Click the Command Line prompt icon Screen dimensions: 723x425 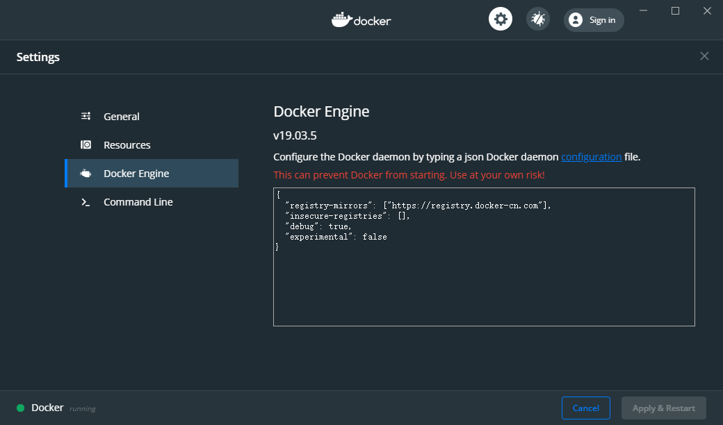pos(86,202)
